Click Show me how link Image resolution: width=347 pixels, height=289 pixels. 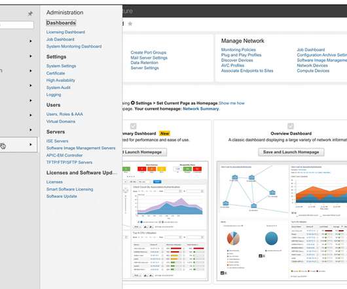click(x=232, y=103)
